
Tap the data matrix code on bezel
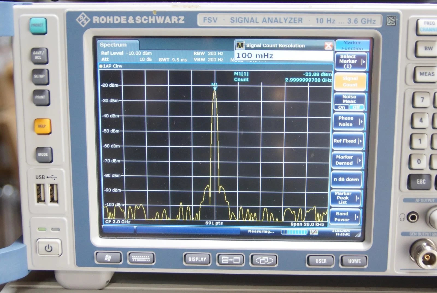391,21
